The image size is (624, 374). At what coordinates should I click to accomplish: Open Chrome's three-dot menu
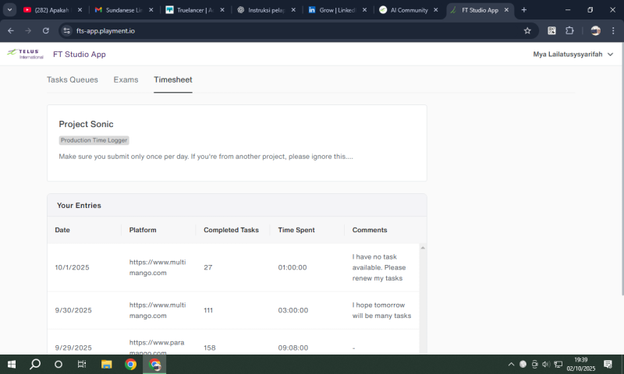coord(613,30)
